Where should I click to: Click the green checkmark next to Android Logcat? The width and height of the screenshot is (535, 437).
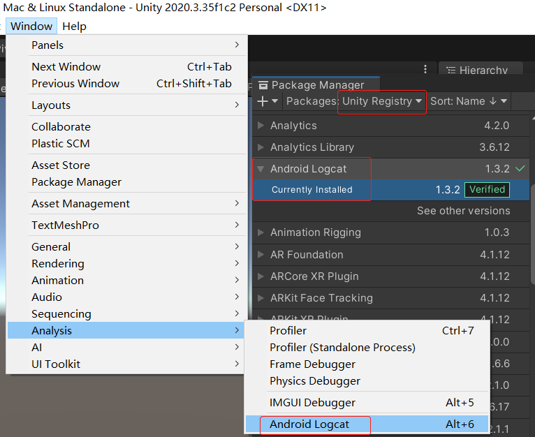pos(520,169)
